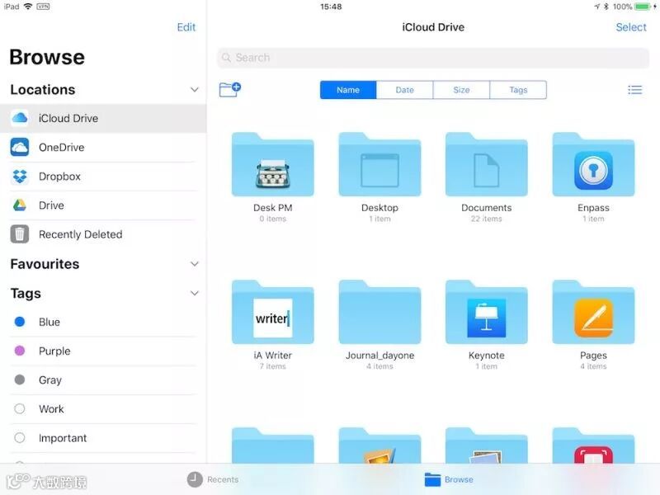Open the iA Writer folder
660x495 pixels.
(x=273, y=312)
